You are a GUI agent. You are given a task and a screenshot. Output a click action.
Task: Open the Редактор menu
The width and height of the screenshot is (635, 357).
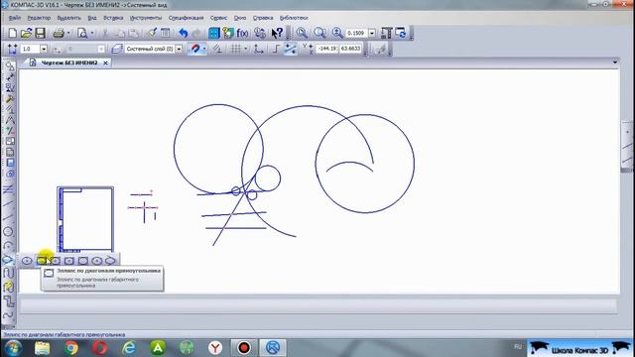(x=39, y=18)
